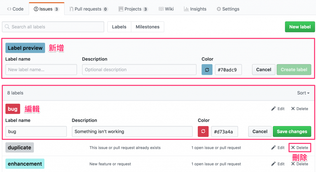The height and width of the screenshot is (172, 316).
Task: Click the X Delete icon for bug label
Action: (x=293, y=109)
